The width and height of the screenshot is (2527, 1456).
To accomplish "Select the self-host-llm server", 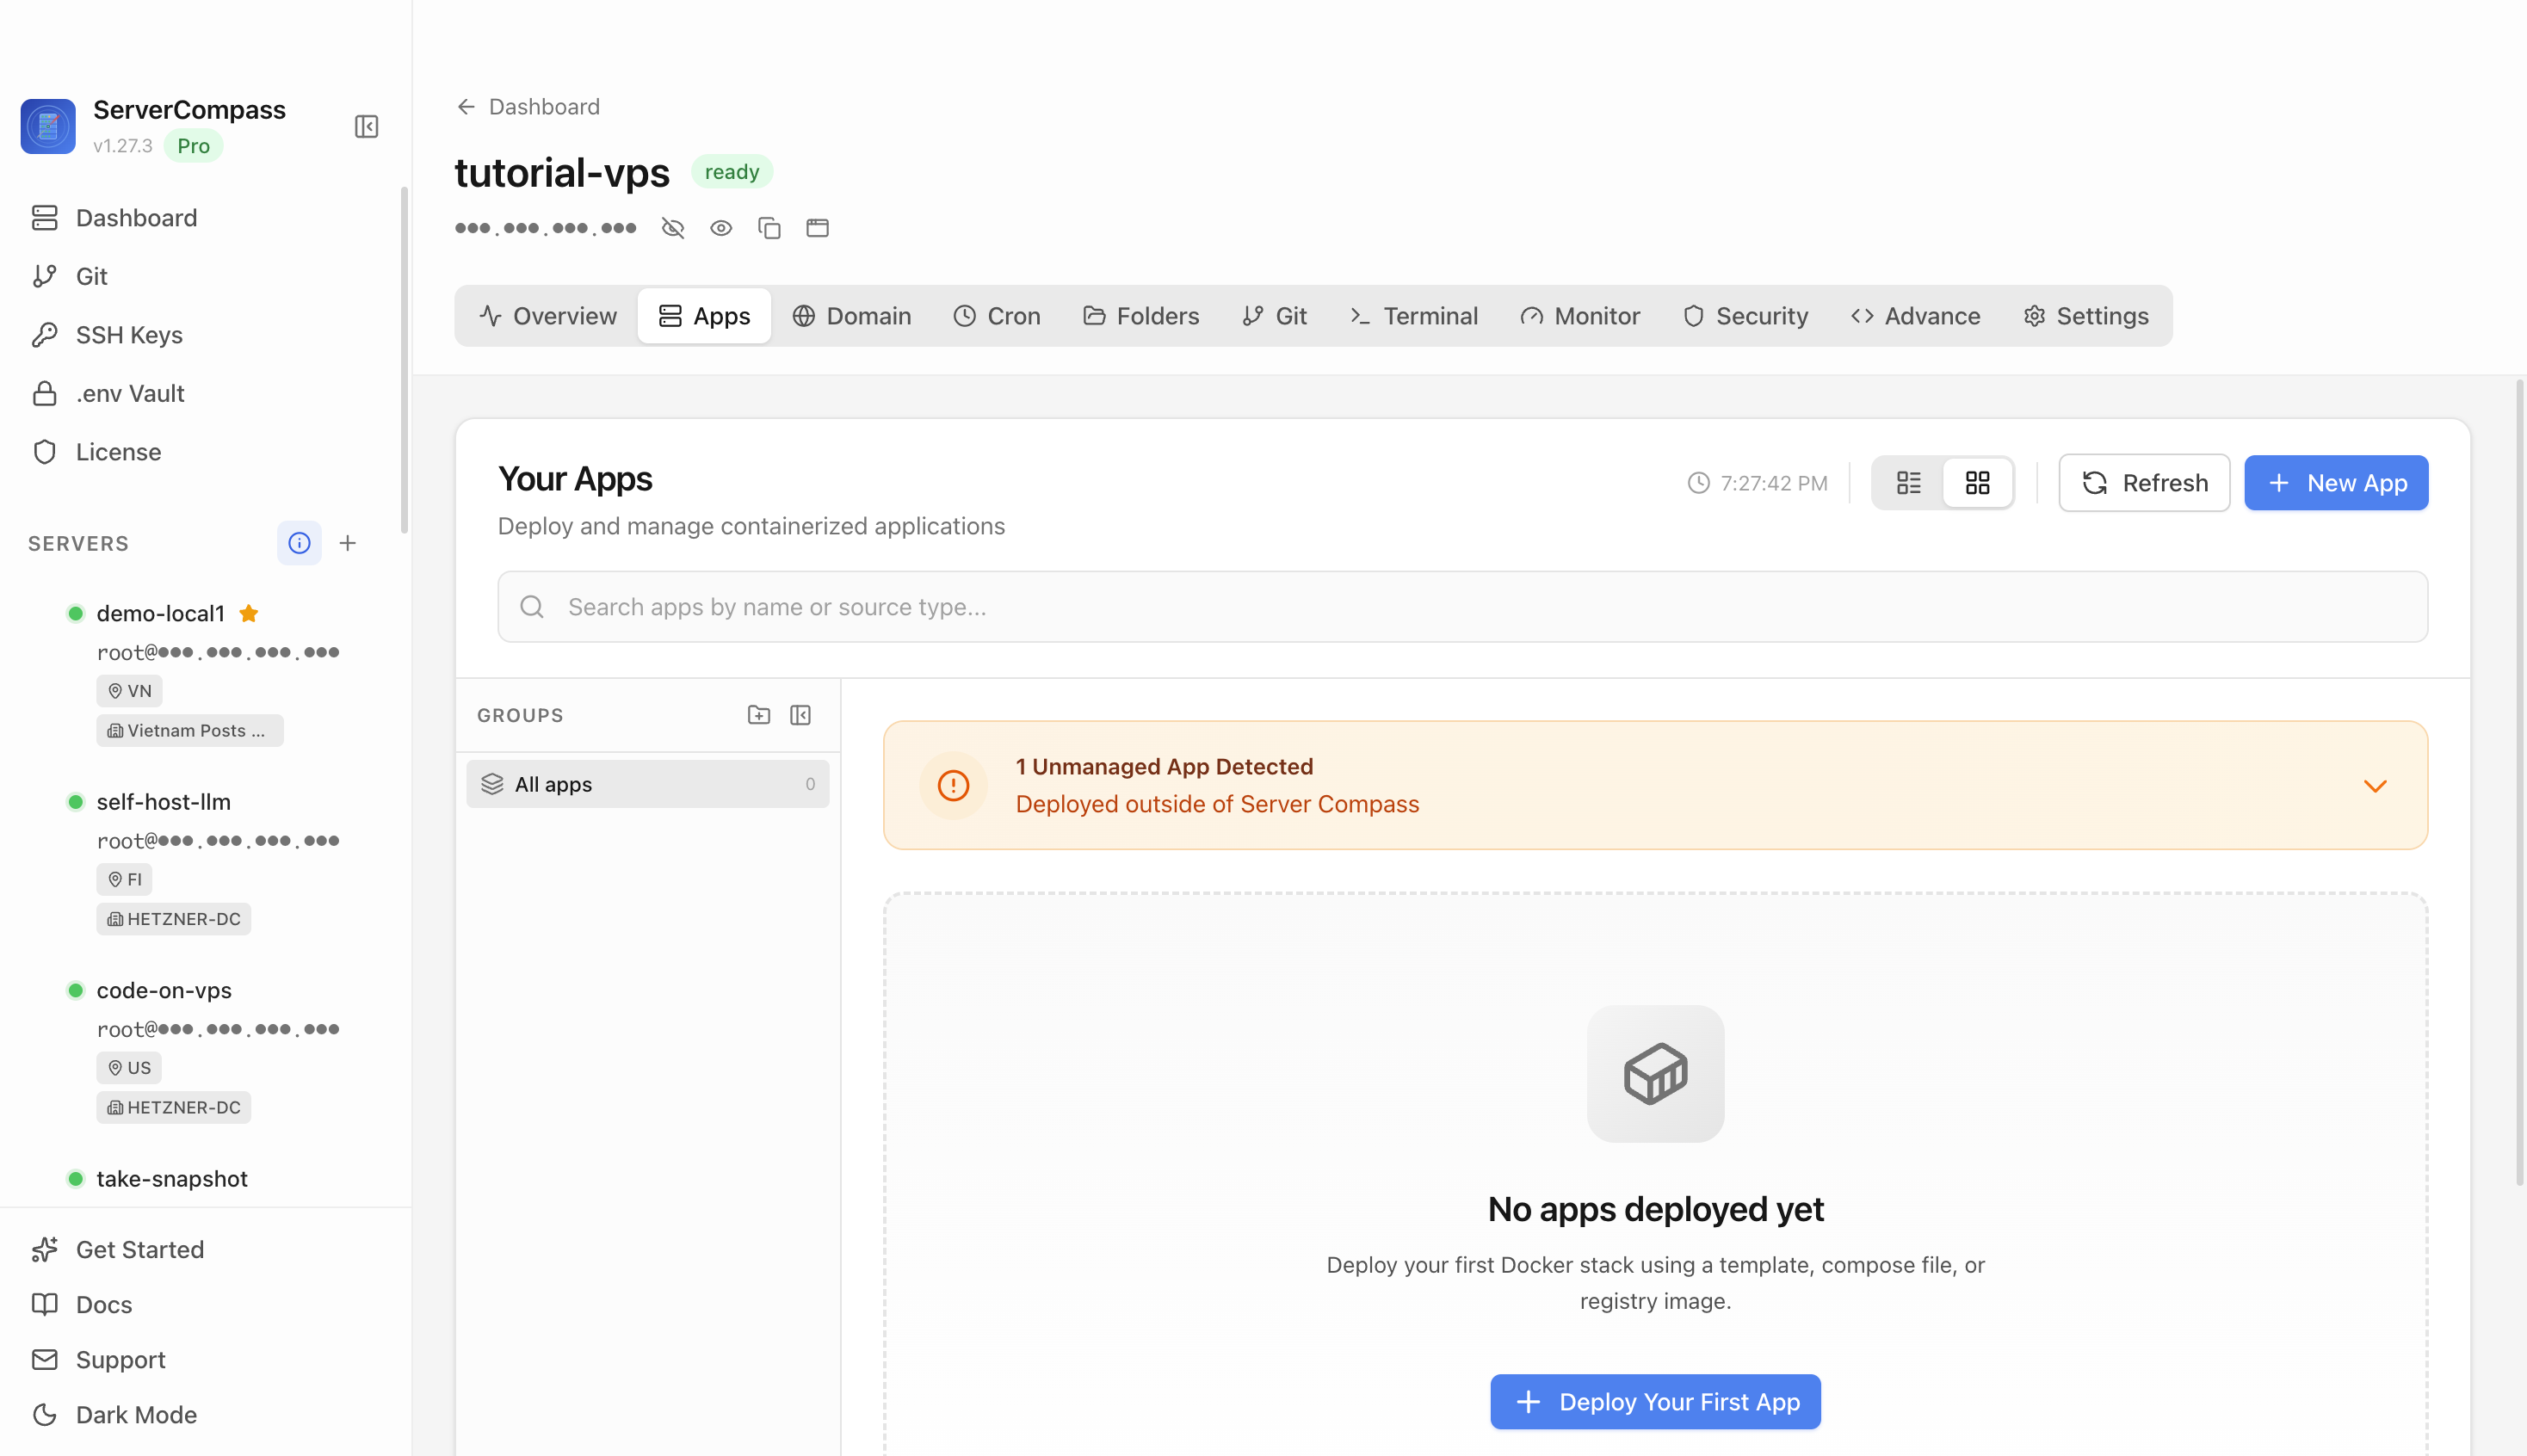I will point(163,802).
